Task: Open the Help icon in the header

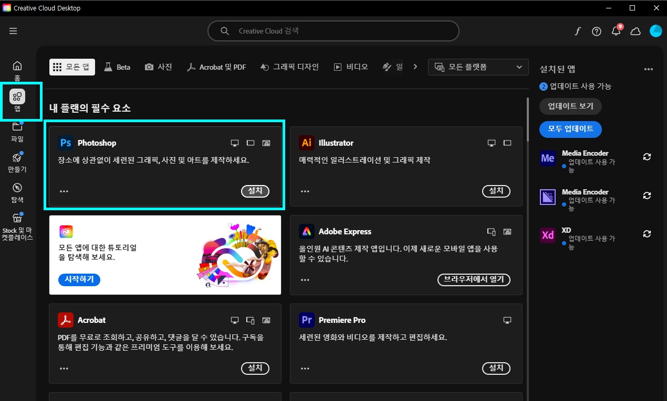Action: (x=596, y=31)
